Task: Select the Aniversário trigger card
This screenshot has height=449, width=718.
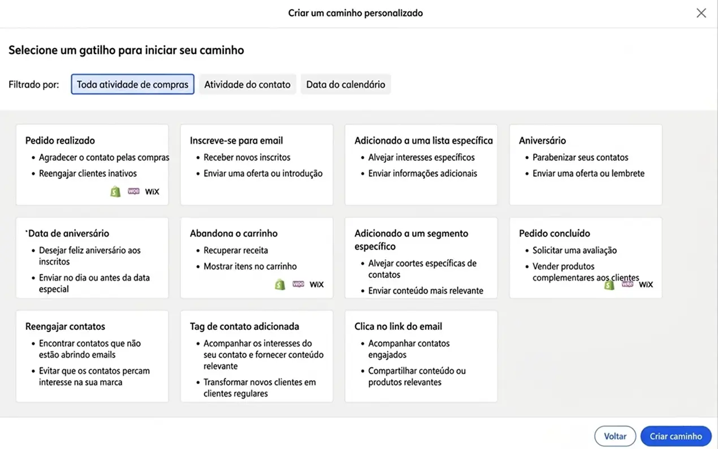Action: 585,164
